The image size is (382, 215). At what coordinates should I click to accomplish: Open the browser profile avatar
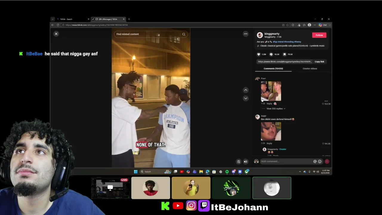pyautogui.click(x=309, y=25)
